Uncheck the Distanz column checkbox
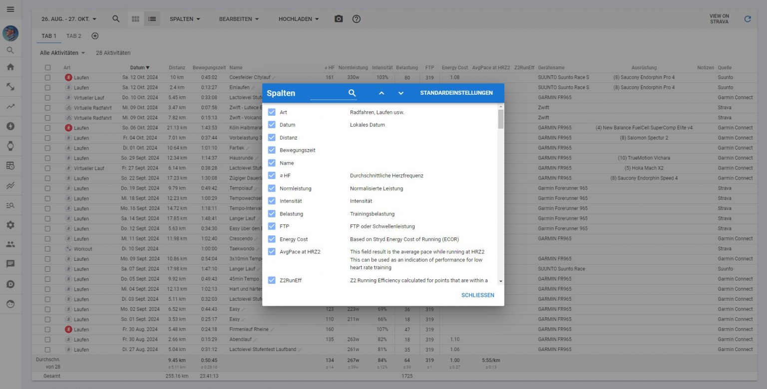Screen dimensions: 767x389 (272, 138)
